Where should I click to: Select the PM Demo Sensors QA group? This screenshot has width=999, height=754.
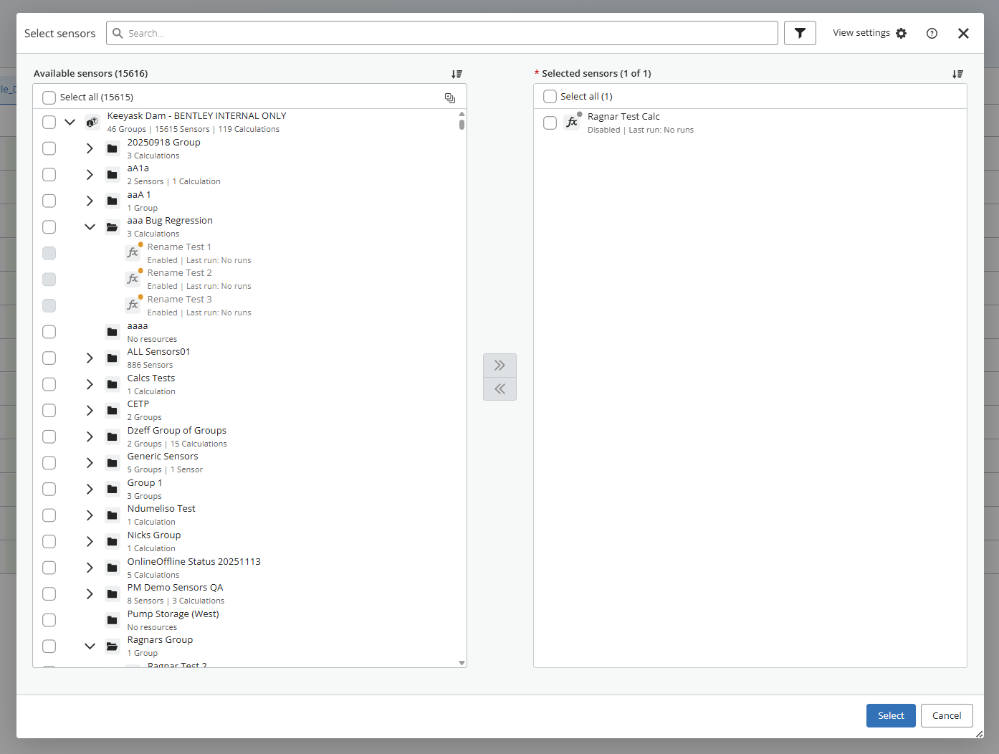175,588
